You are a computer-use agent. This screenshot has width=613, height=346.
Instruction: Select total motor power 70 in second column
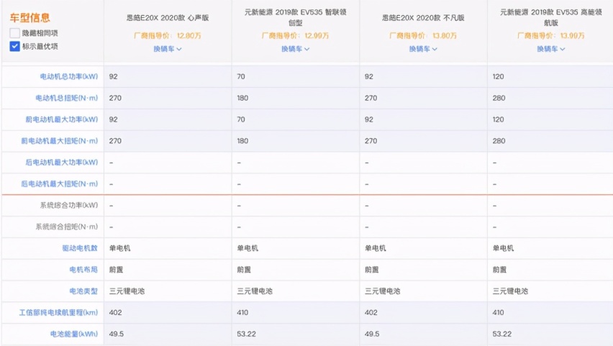pyautogui.click(x=241, y=77)
